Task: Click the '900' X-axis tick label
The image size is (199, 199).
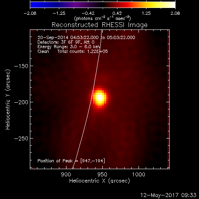Action: click(66, 174)
